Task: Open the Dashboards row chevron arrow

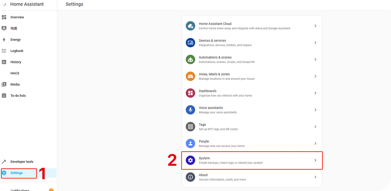Action: coord(315,93)
